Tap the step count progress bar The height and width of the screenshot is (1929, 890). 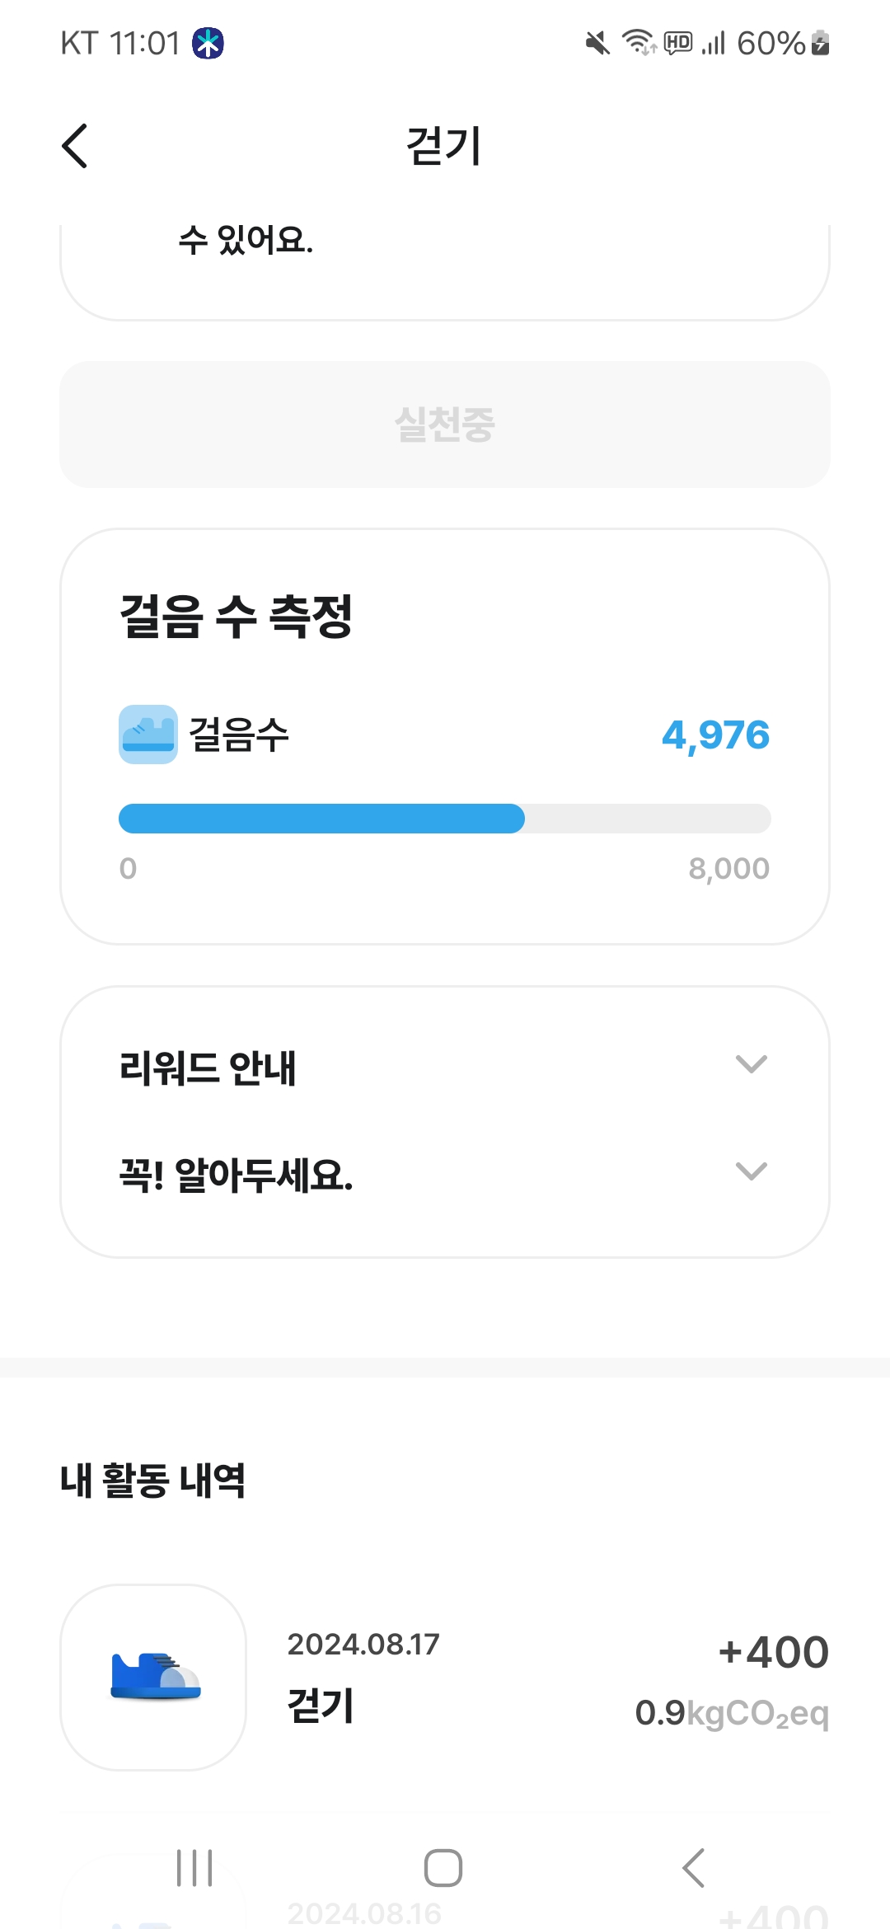point(445,819)
